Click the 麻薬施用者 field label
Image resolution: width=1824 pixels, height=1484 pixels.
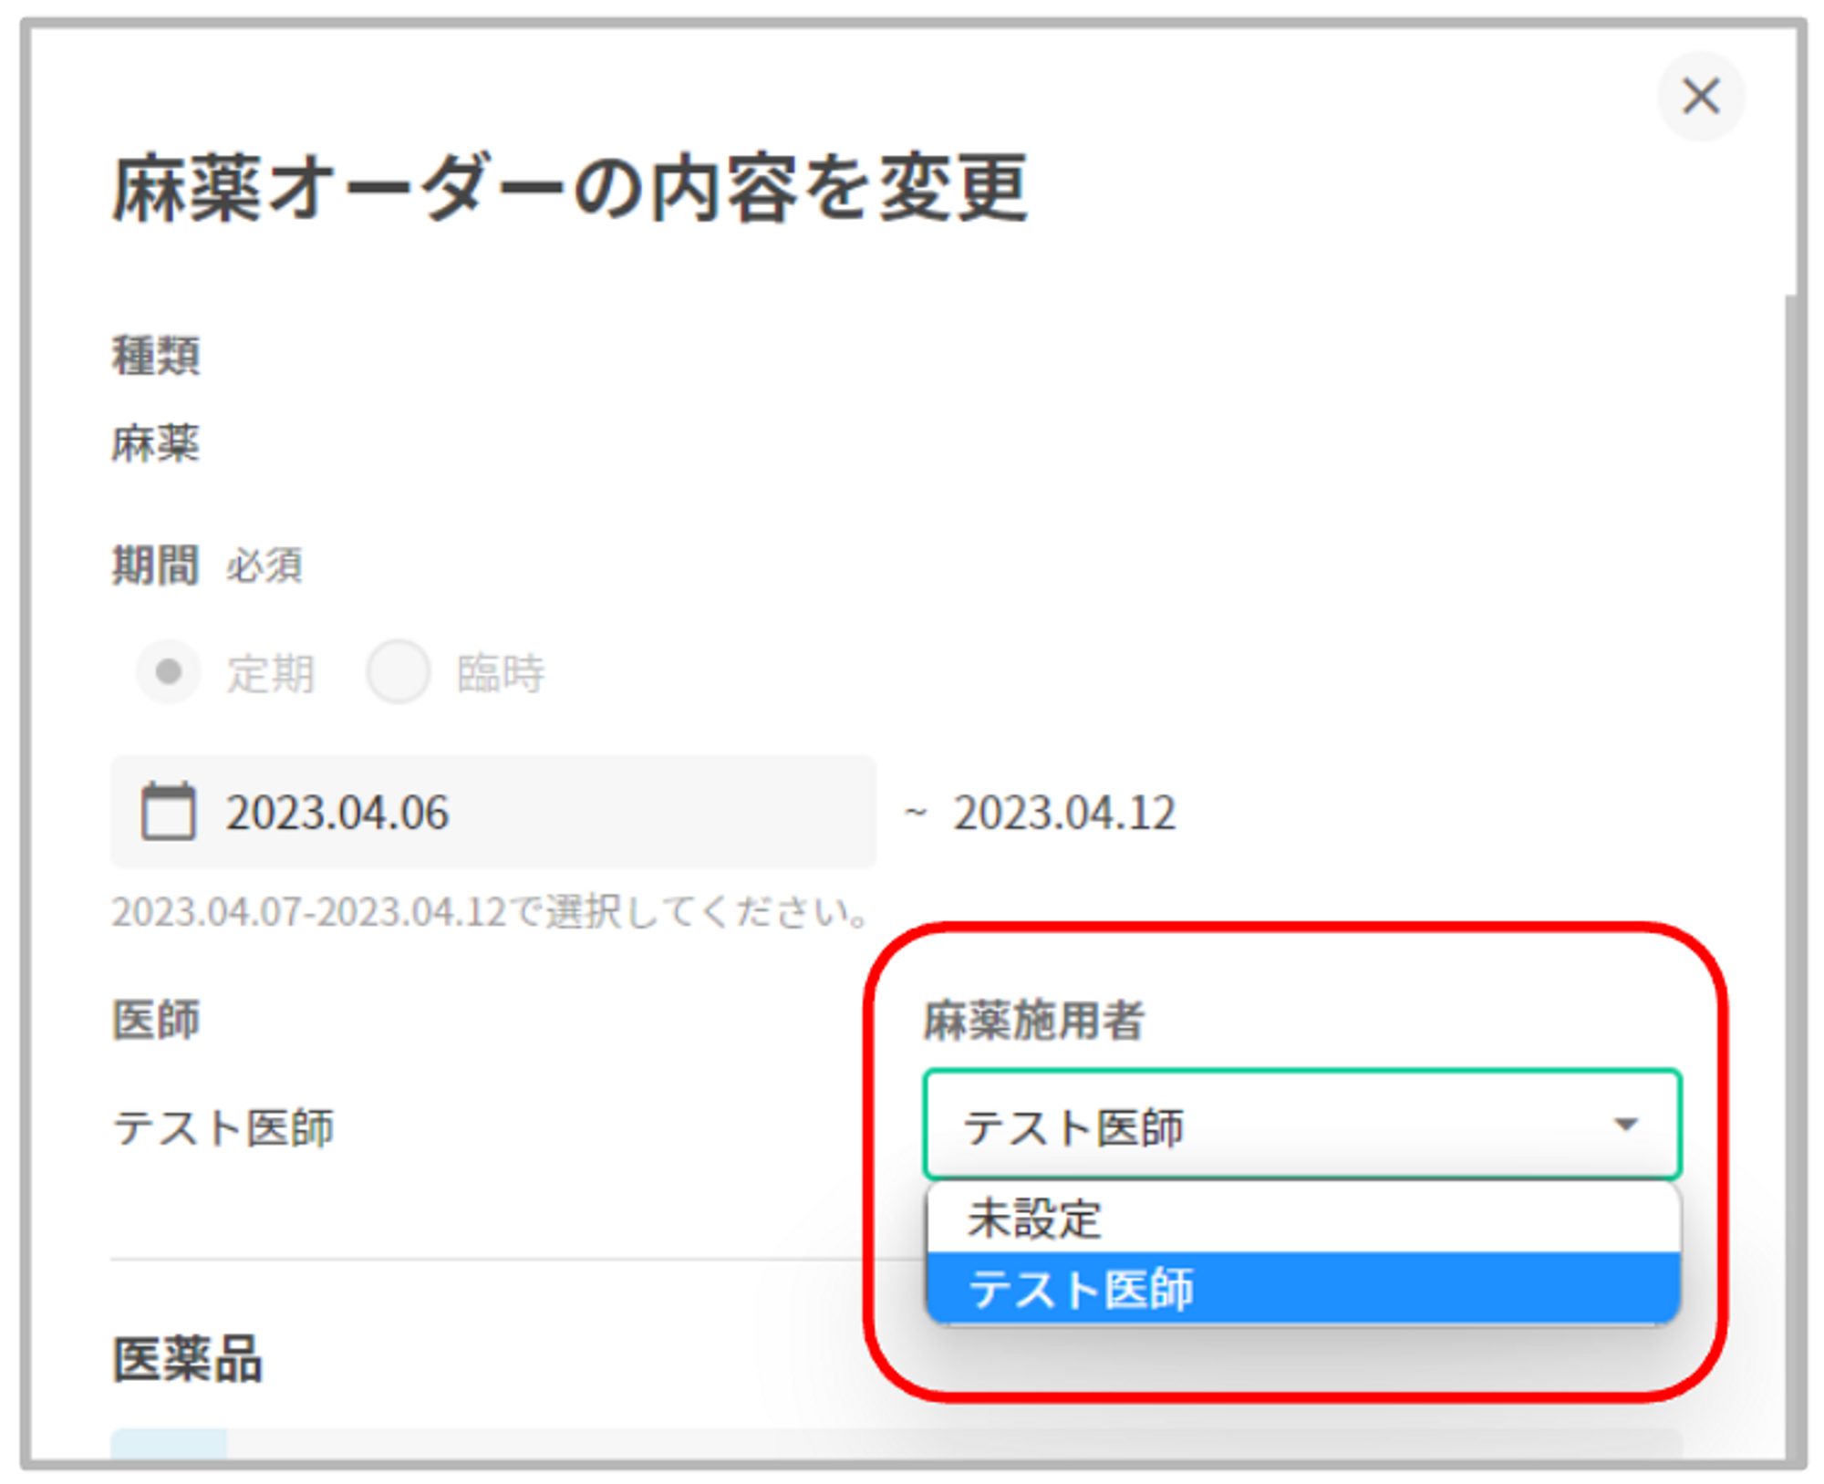pos(1033,1020)
